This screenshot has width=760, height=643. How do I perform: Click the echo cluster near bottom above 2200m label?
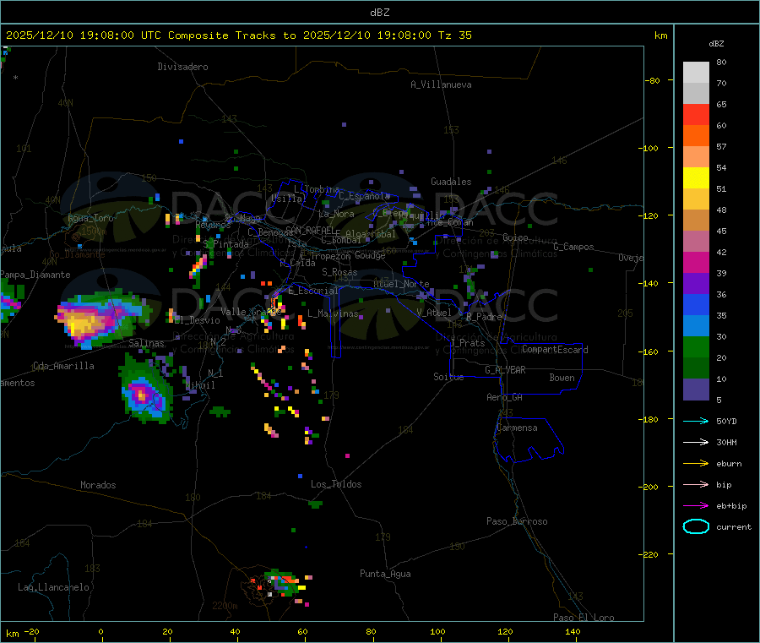tap(280, 583)
